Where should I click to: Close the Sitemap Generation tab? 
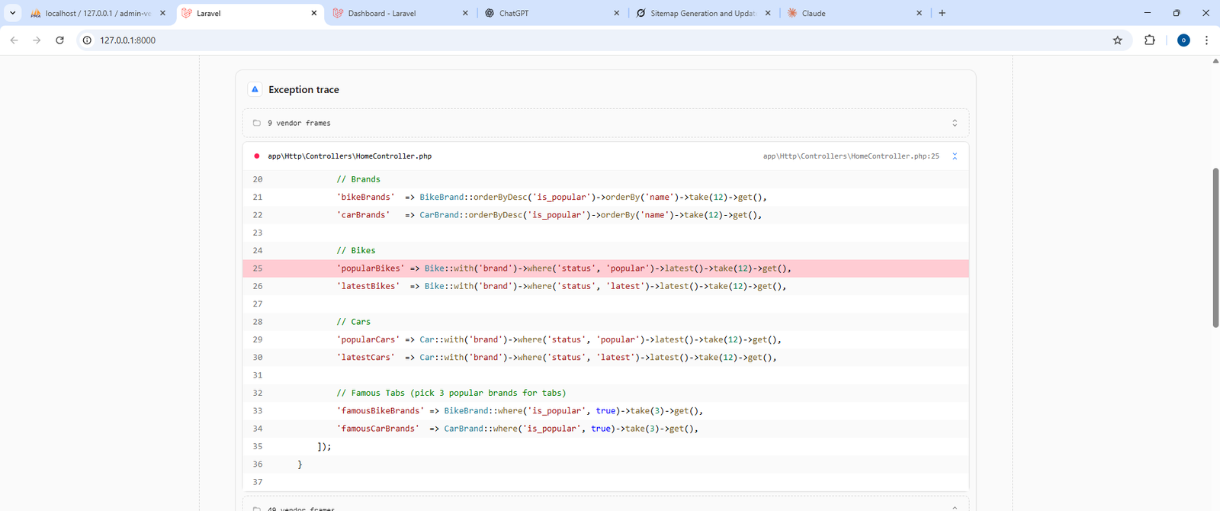click(x=767, y=13)
